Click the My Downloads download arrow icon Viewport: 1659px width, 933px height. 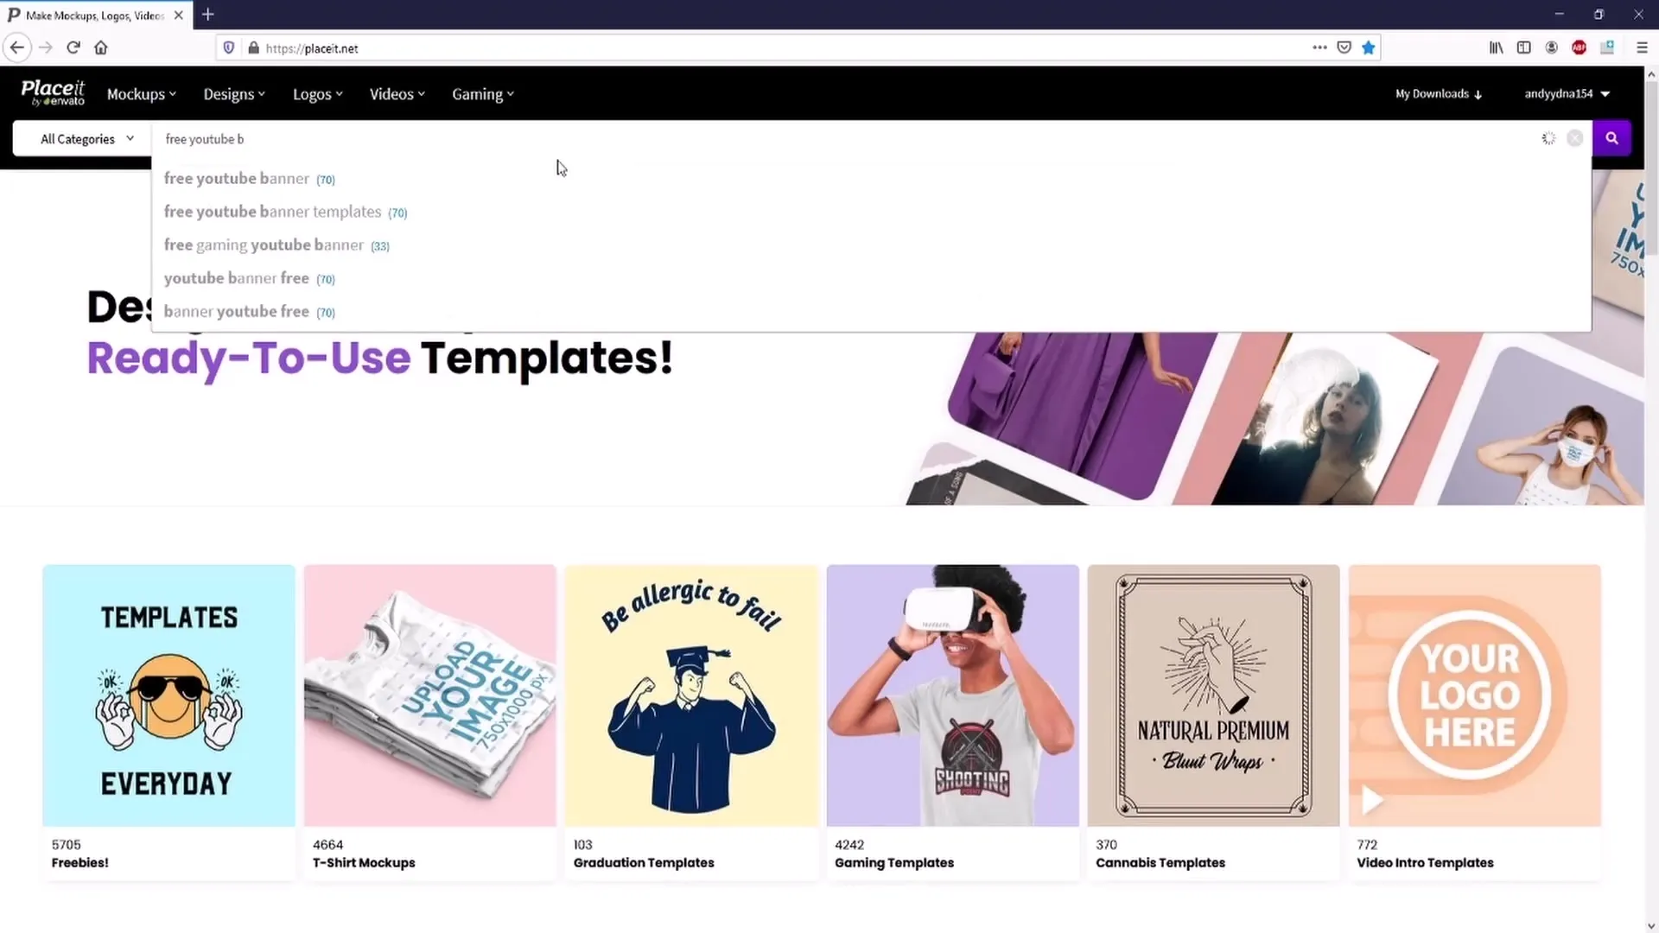tap(1478, 94)
